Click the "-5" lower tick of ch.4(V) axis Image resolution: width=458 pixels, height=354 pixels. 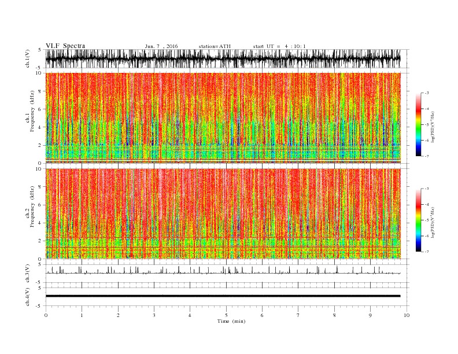click(39, 306)
